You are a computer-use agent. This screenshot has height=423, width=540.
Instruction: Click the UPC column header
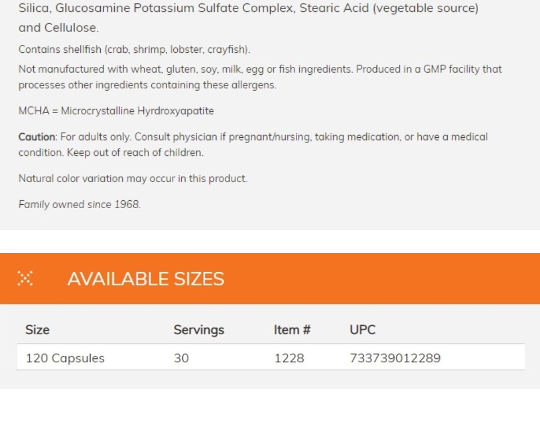click(x=363, y=330)
